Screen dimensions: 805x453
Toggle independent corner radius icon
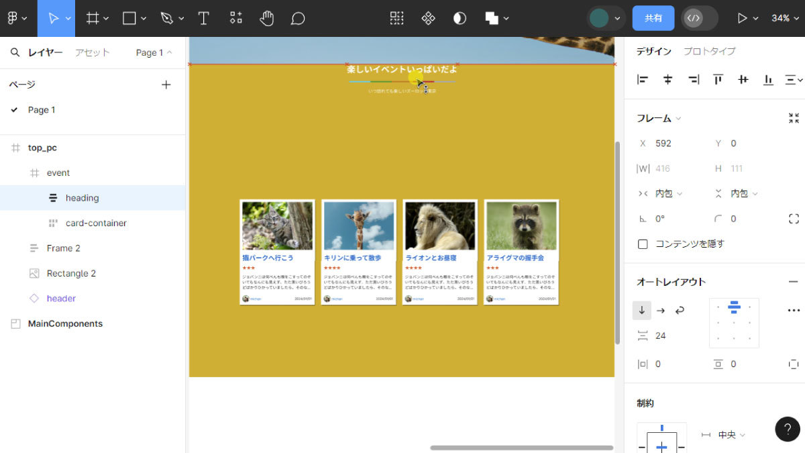coord(794,219)
